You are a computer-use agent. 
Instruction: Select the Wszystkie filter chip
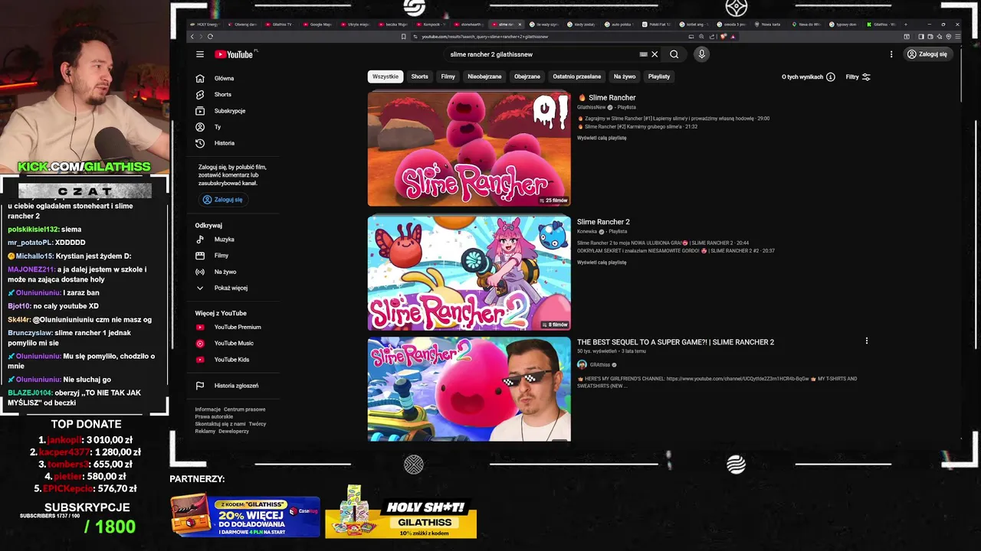click(386, 77)
